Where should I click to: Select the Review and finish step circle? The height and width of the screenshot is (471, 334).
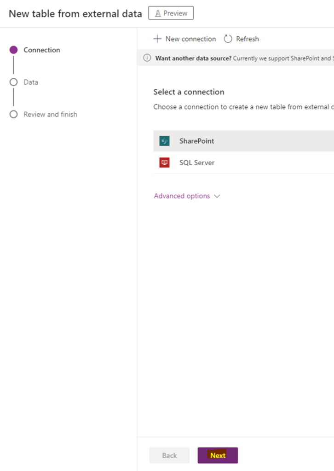pyautogui.click(x=14, y=114)
